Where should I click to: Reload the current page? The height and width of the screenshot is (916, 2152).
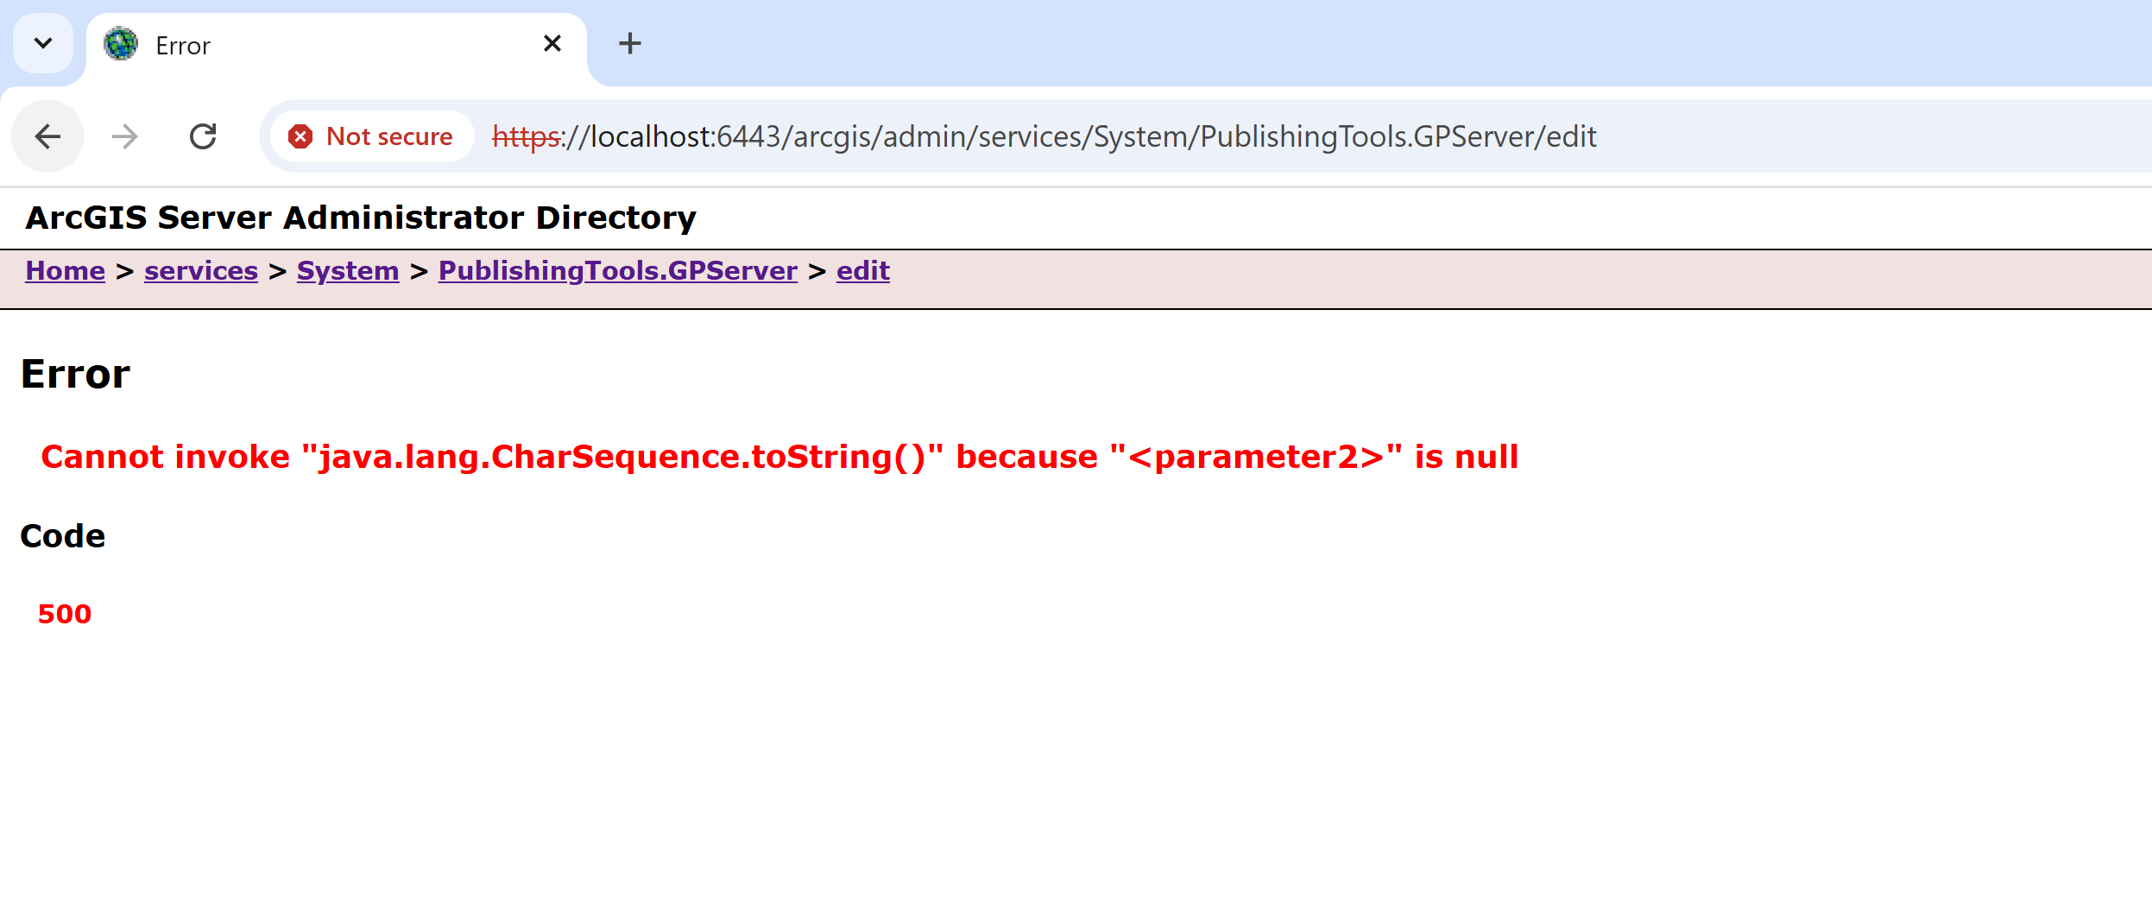tap(203, 136)
